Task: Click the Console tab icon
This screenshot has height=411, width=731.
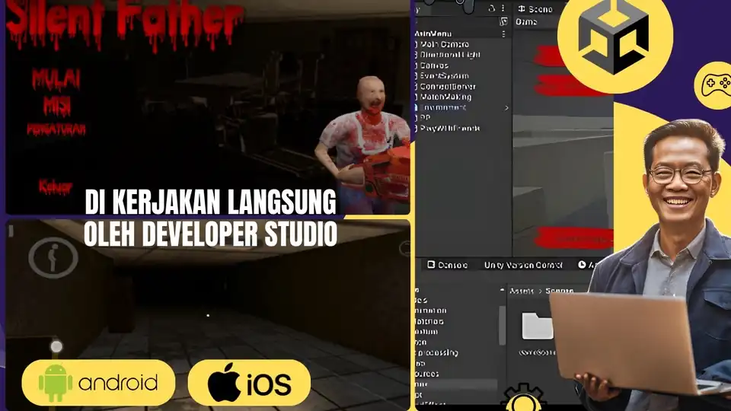Action: (431, 265)
